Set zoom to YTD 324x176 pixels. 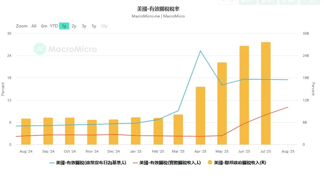[x=54, y=26]
